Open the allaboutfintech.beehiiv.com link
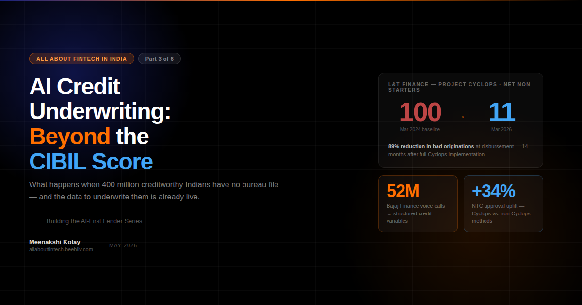 tap(61, 249)
